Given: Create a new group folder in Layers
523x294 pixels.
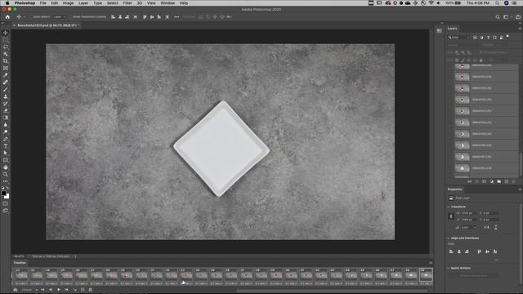Looking at the screenshot, I should click(499, 181).
